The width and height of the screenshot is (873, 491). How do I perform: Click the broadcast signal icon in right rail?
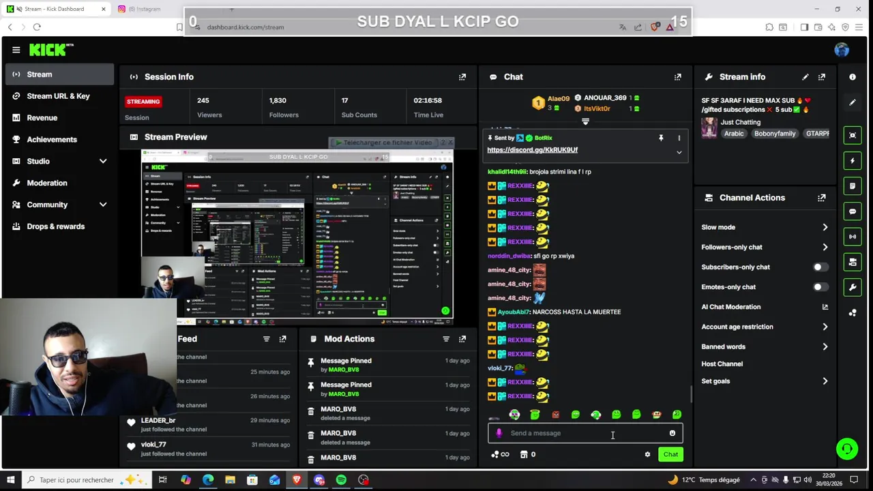click(x=853, y=237)
